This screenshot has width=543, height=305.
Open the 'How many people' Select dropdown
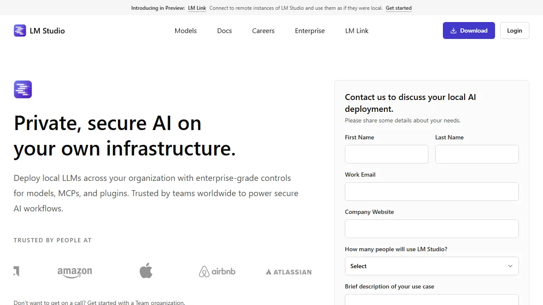point(432,266)
